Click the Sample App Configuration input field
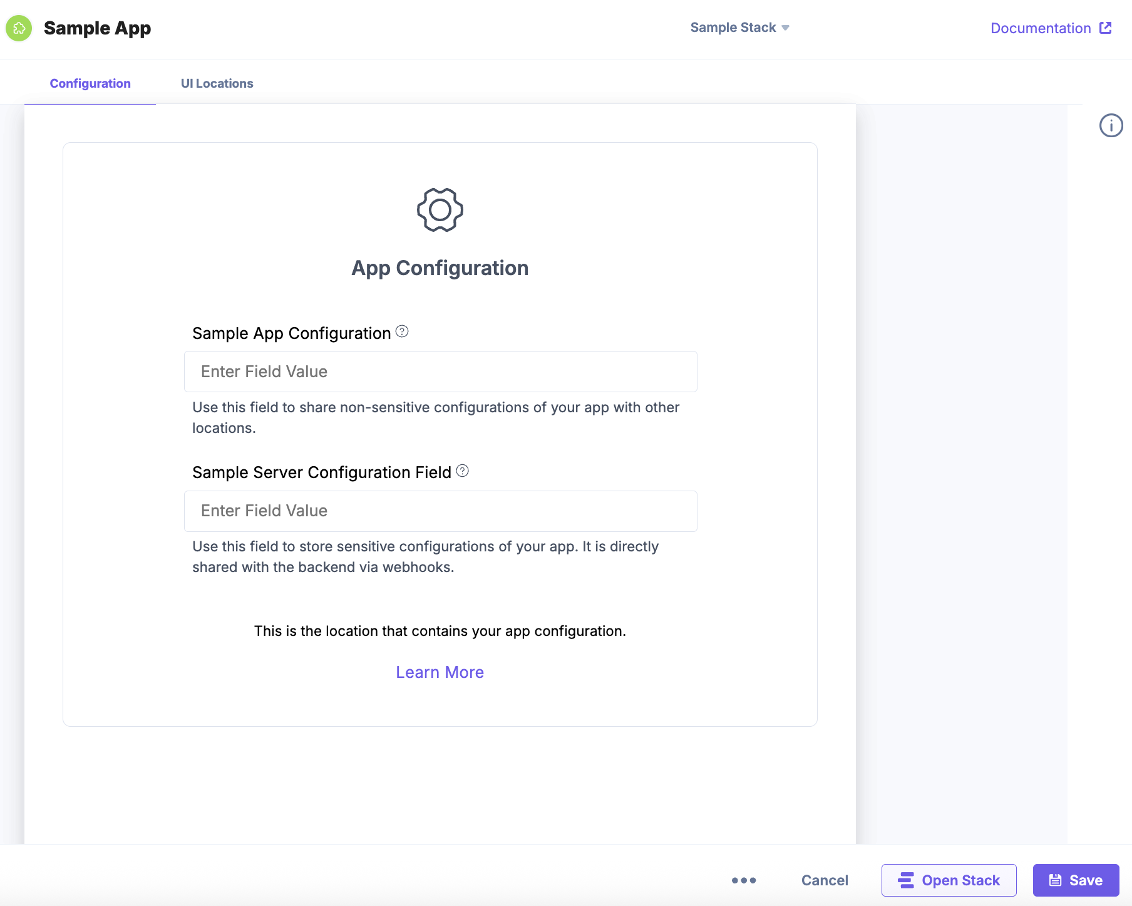 (x=440, y=371)
